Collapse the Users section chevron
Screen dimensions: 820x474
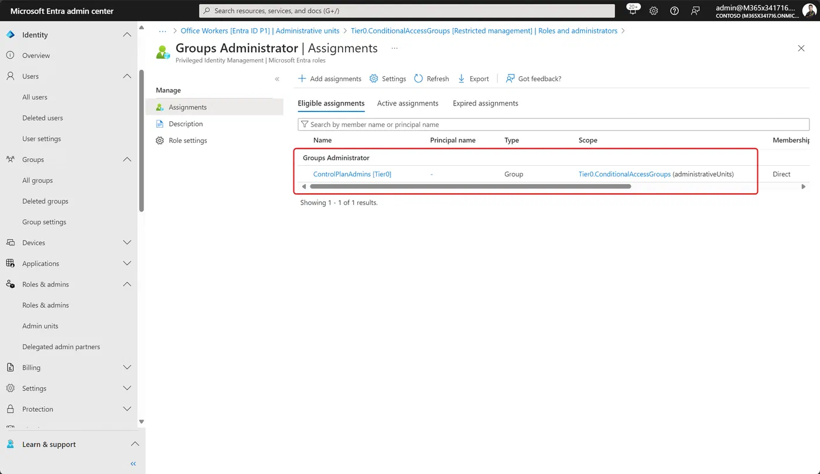click(127, 76)
